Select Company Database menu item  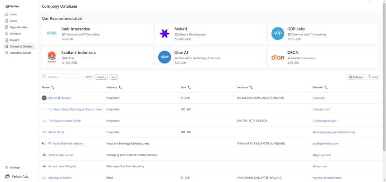(x=19, y=46)
